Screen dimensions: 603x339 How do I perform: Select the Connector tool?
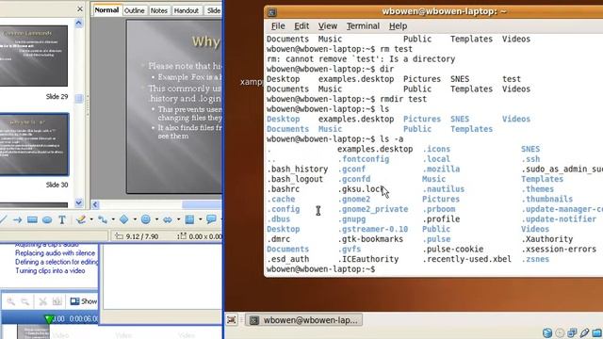click(x=103, y=219)
